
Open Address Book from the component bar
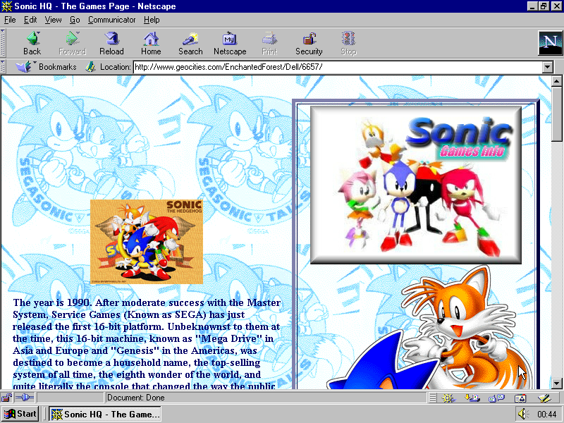[520, 398]
